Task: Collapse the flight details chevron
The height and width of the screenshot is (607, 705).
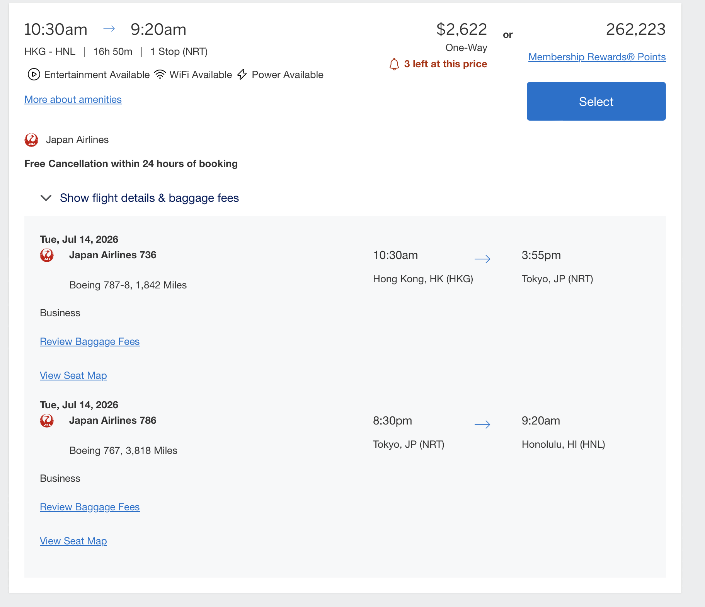Action: click(x=46, y=198)
